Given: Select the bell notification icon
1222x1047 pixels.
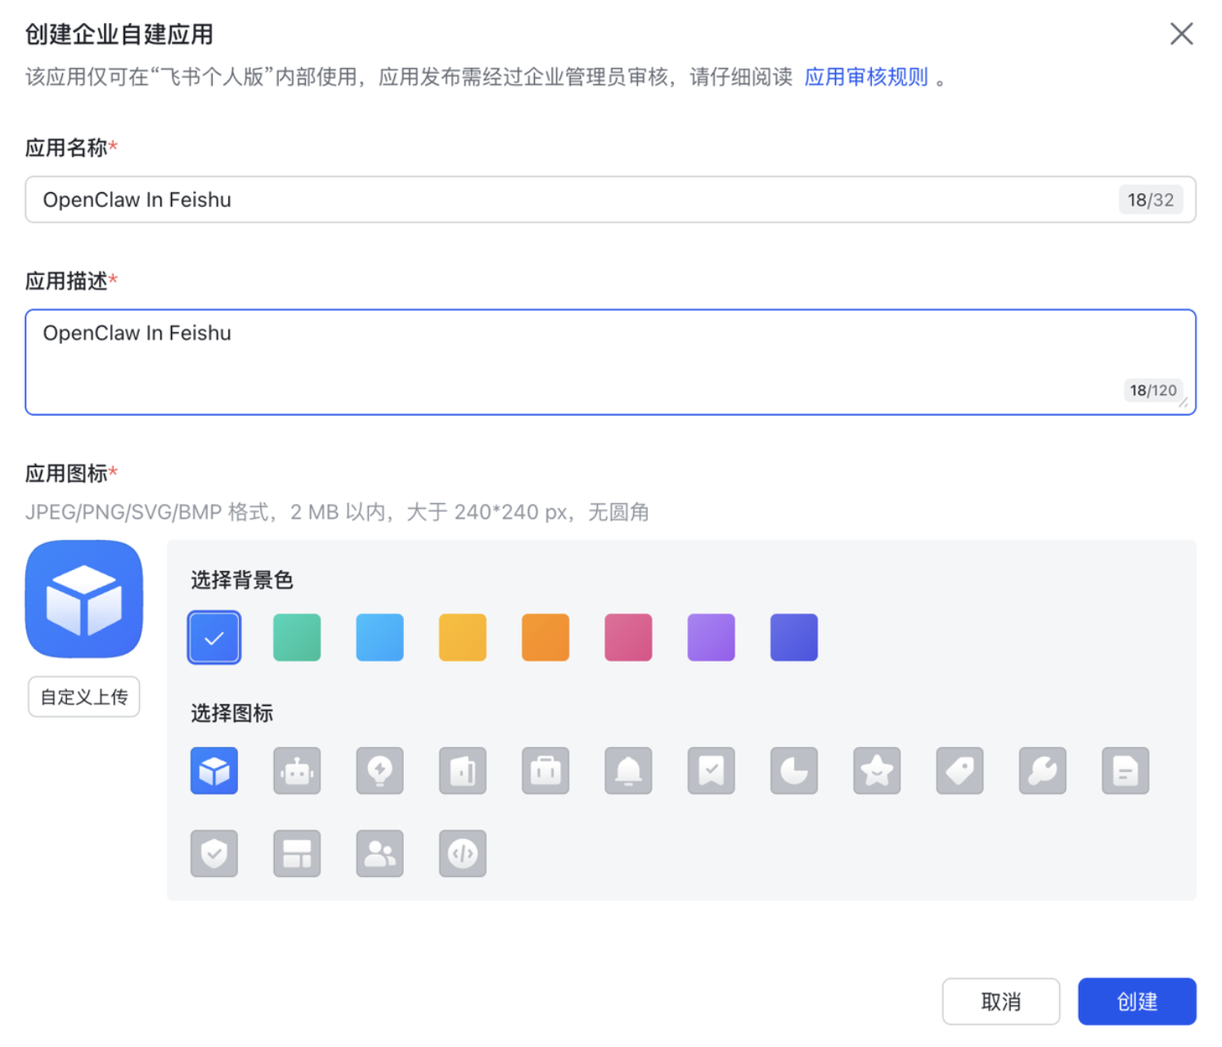Looking at the screenshot, I should tap(627, 771).
